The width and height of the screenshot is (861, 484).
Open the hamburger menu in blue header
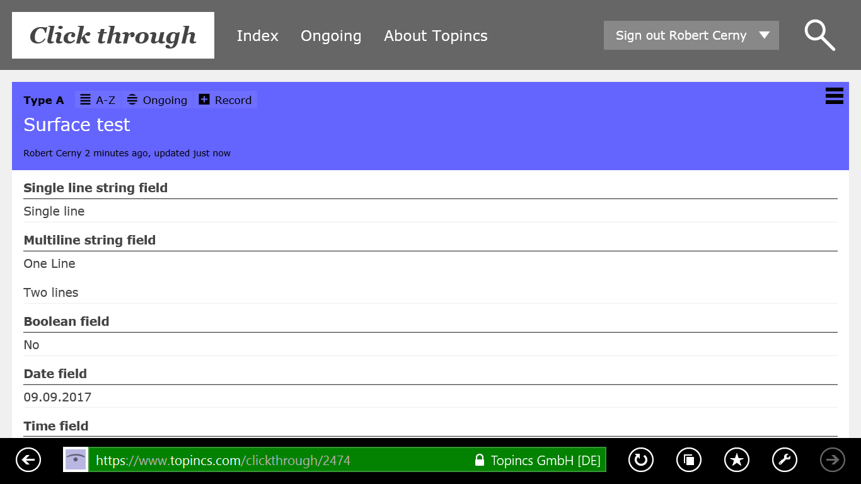(x=834, y=96)
